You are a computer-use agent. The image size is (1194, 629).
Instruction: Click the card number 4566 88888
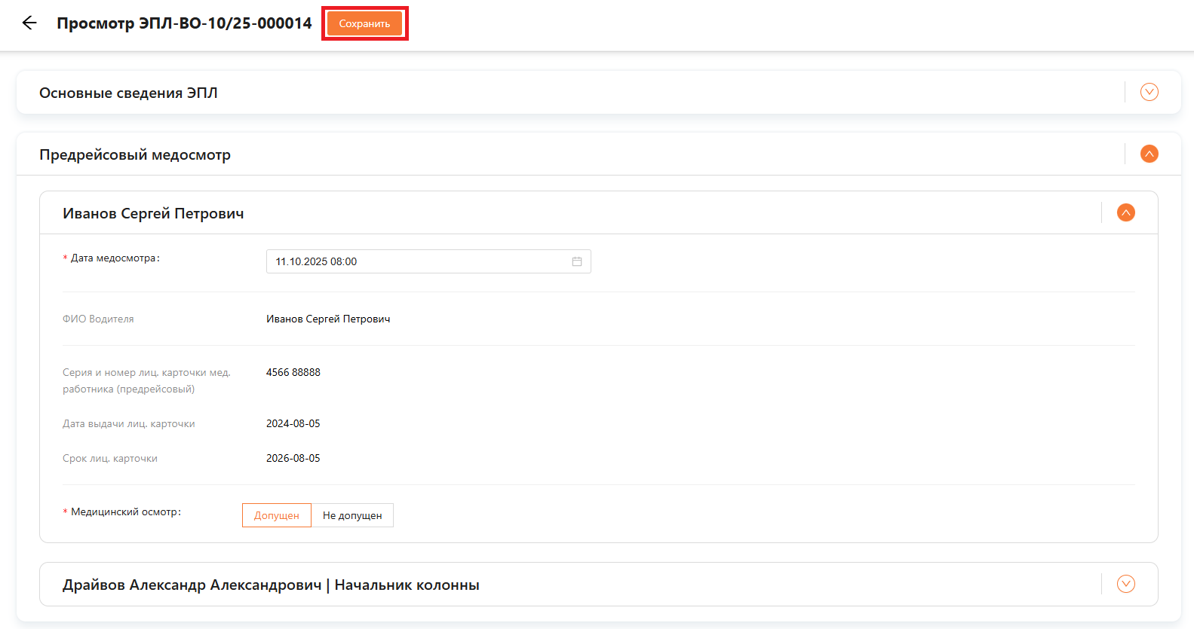click(x=293, y=372)
